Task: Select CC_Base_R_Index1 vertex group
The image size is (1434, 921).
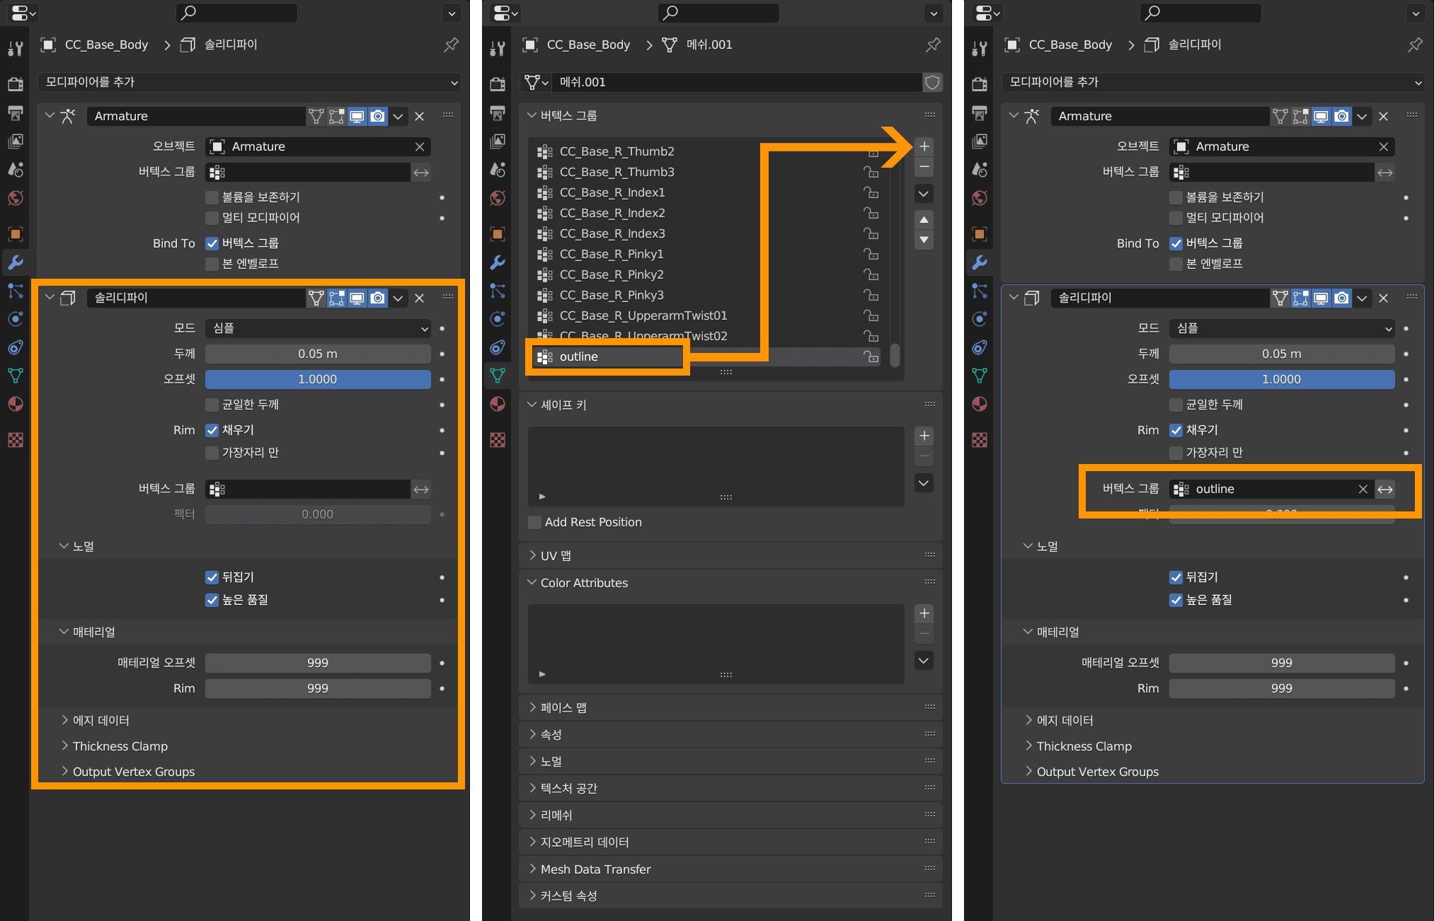Action: coord(708,192)
